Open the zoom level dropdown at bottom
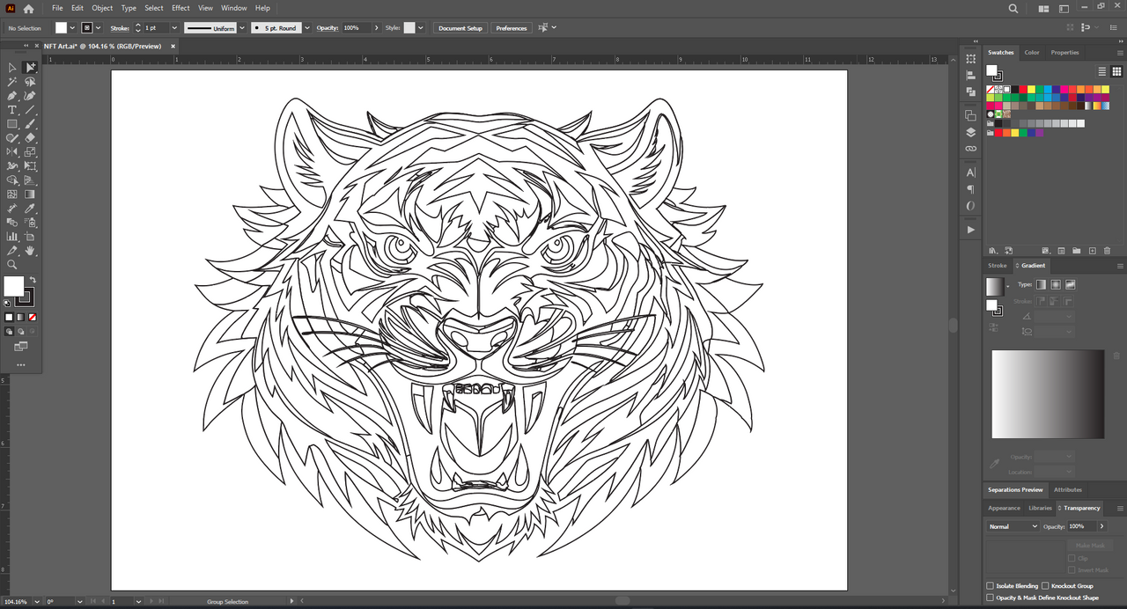The image size is (1127, 609). (x=36, y=602)
